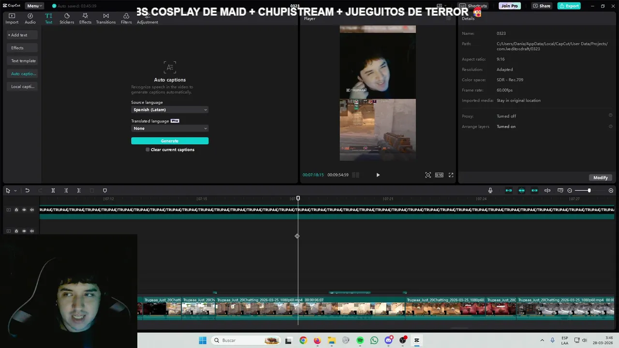Open Spotify from the taskbar

click(x=360, y=340)
